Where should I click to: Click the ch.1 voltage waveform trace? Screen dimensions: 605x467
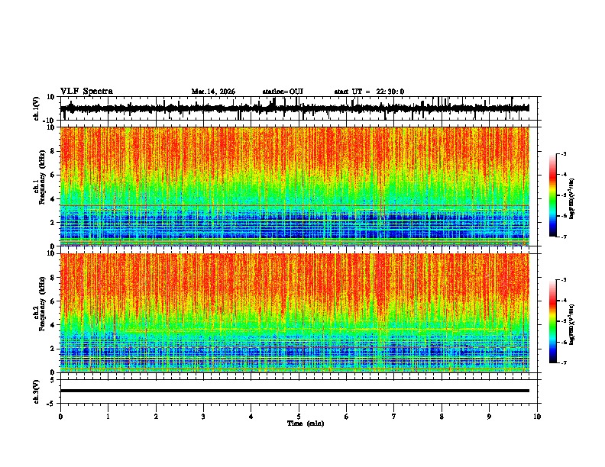pos(294,108)
